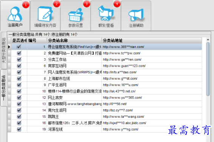Click address http://www.ga***ren.com/
214x142 pixels.
[122, 60]
